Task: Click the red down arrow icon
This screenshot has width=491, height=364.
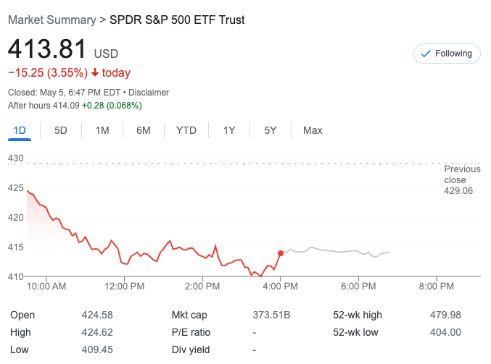Action: (x=95, y=72)
